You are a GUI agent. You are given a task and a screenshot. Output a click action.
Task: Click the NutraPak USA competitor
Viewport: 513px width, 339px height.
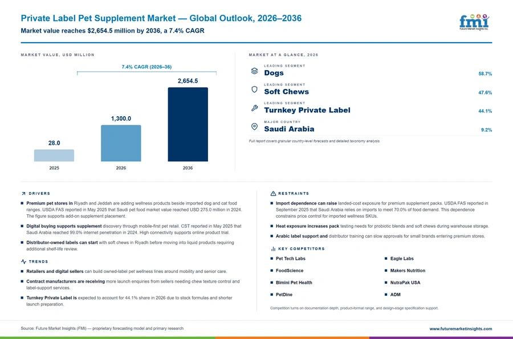[405, 283]
